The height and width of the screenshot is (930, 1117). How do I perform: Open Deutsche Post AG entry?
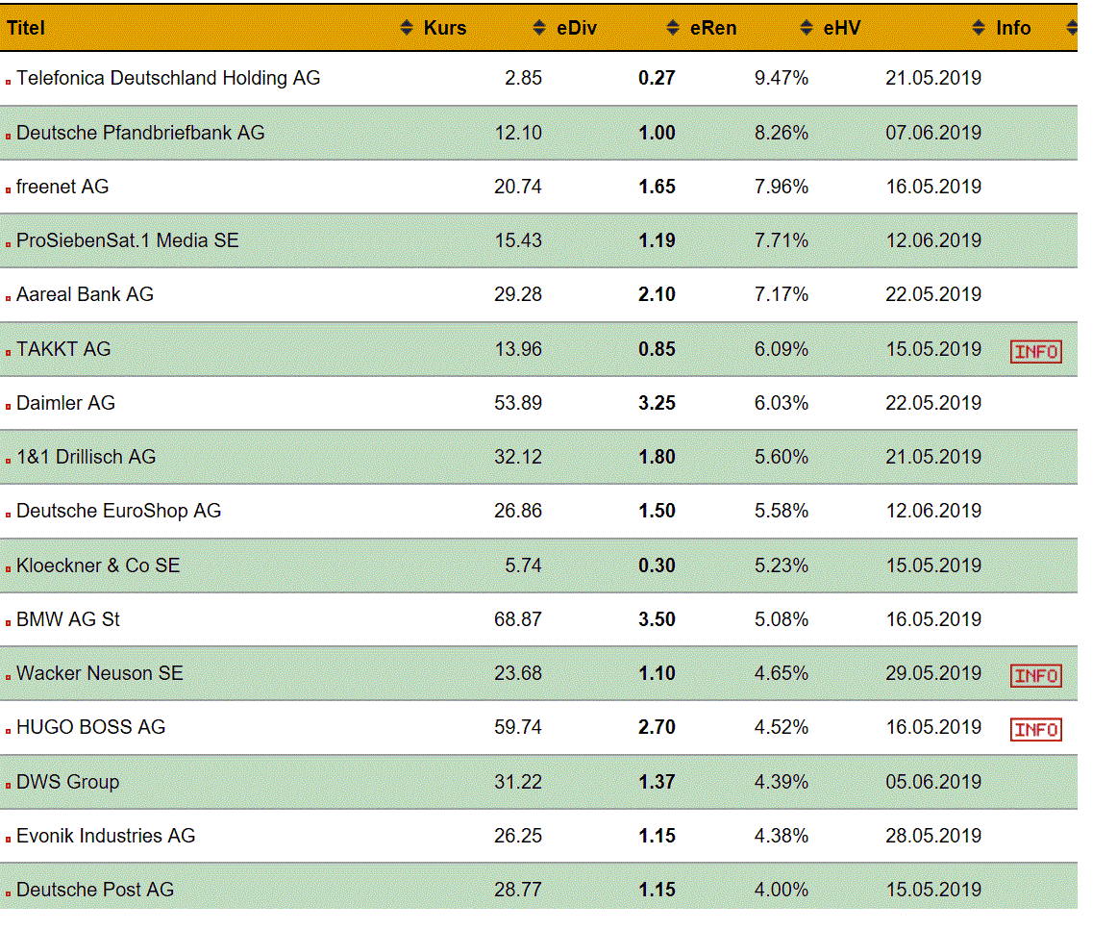95,890
